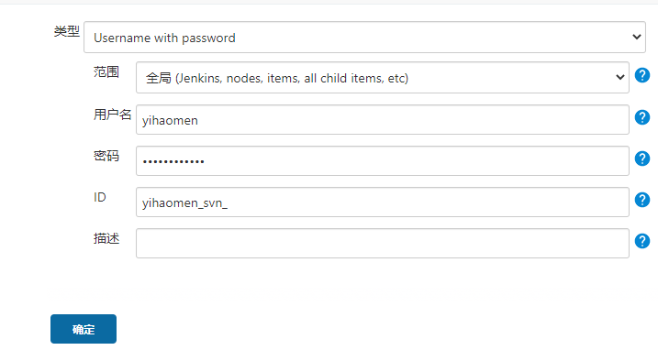Screen dimensions: 658x350
Task: Click the 范围 label text
Action: coord(106,71)
